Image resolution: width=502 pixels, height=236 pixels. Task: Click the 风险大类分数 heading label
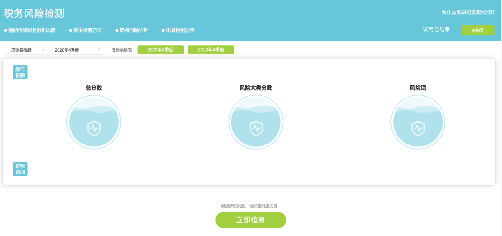click(x=256, y=88)
